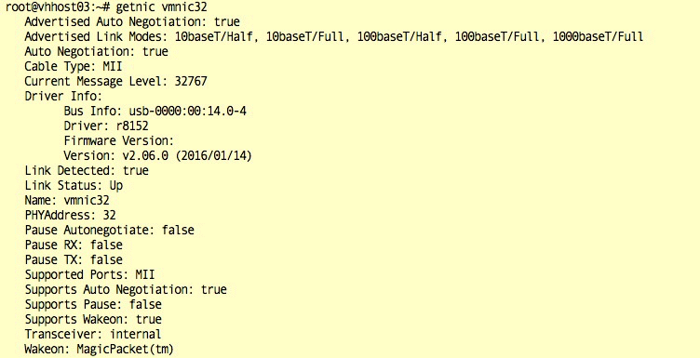This screenshot has height=358, width=700.
Task: Click the 1000baseT/Full link mode text
Action: (x=598, y=36)
